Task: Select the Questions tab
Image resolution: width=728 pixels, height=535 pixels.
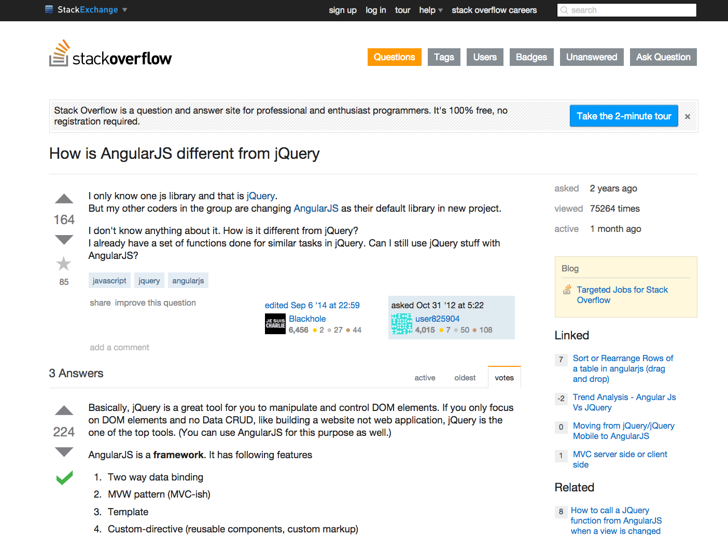Action: [x=395, y=57]
